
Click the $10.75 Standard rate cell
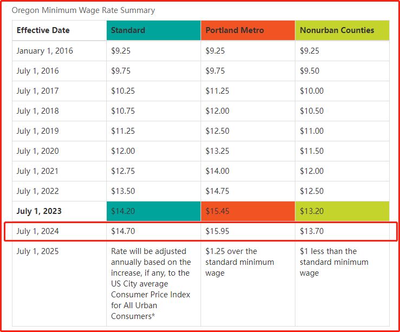pyautogui.click(x=123, y=111)
